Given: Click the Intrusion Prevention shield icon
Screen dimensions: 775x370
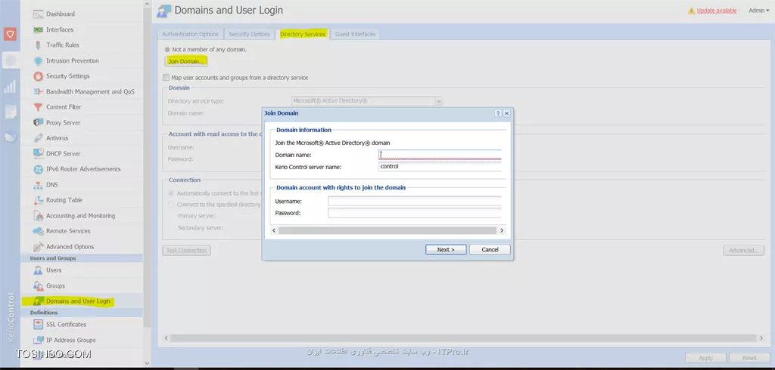Looking at the screenshot, I should (39, 60).
